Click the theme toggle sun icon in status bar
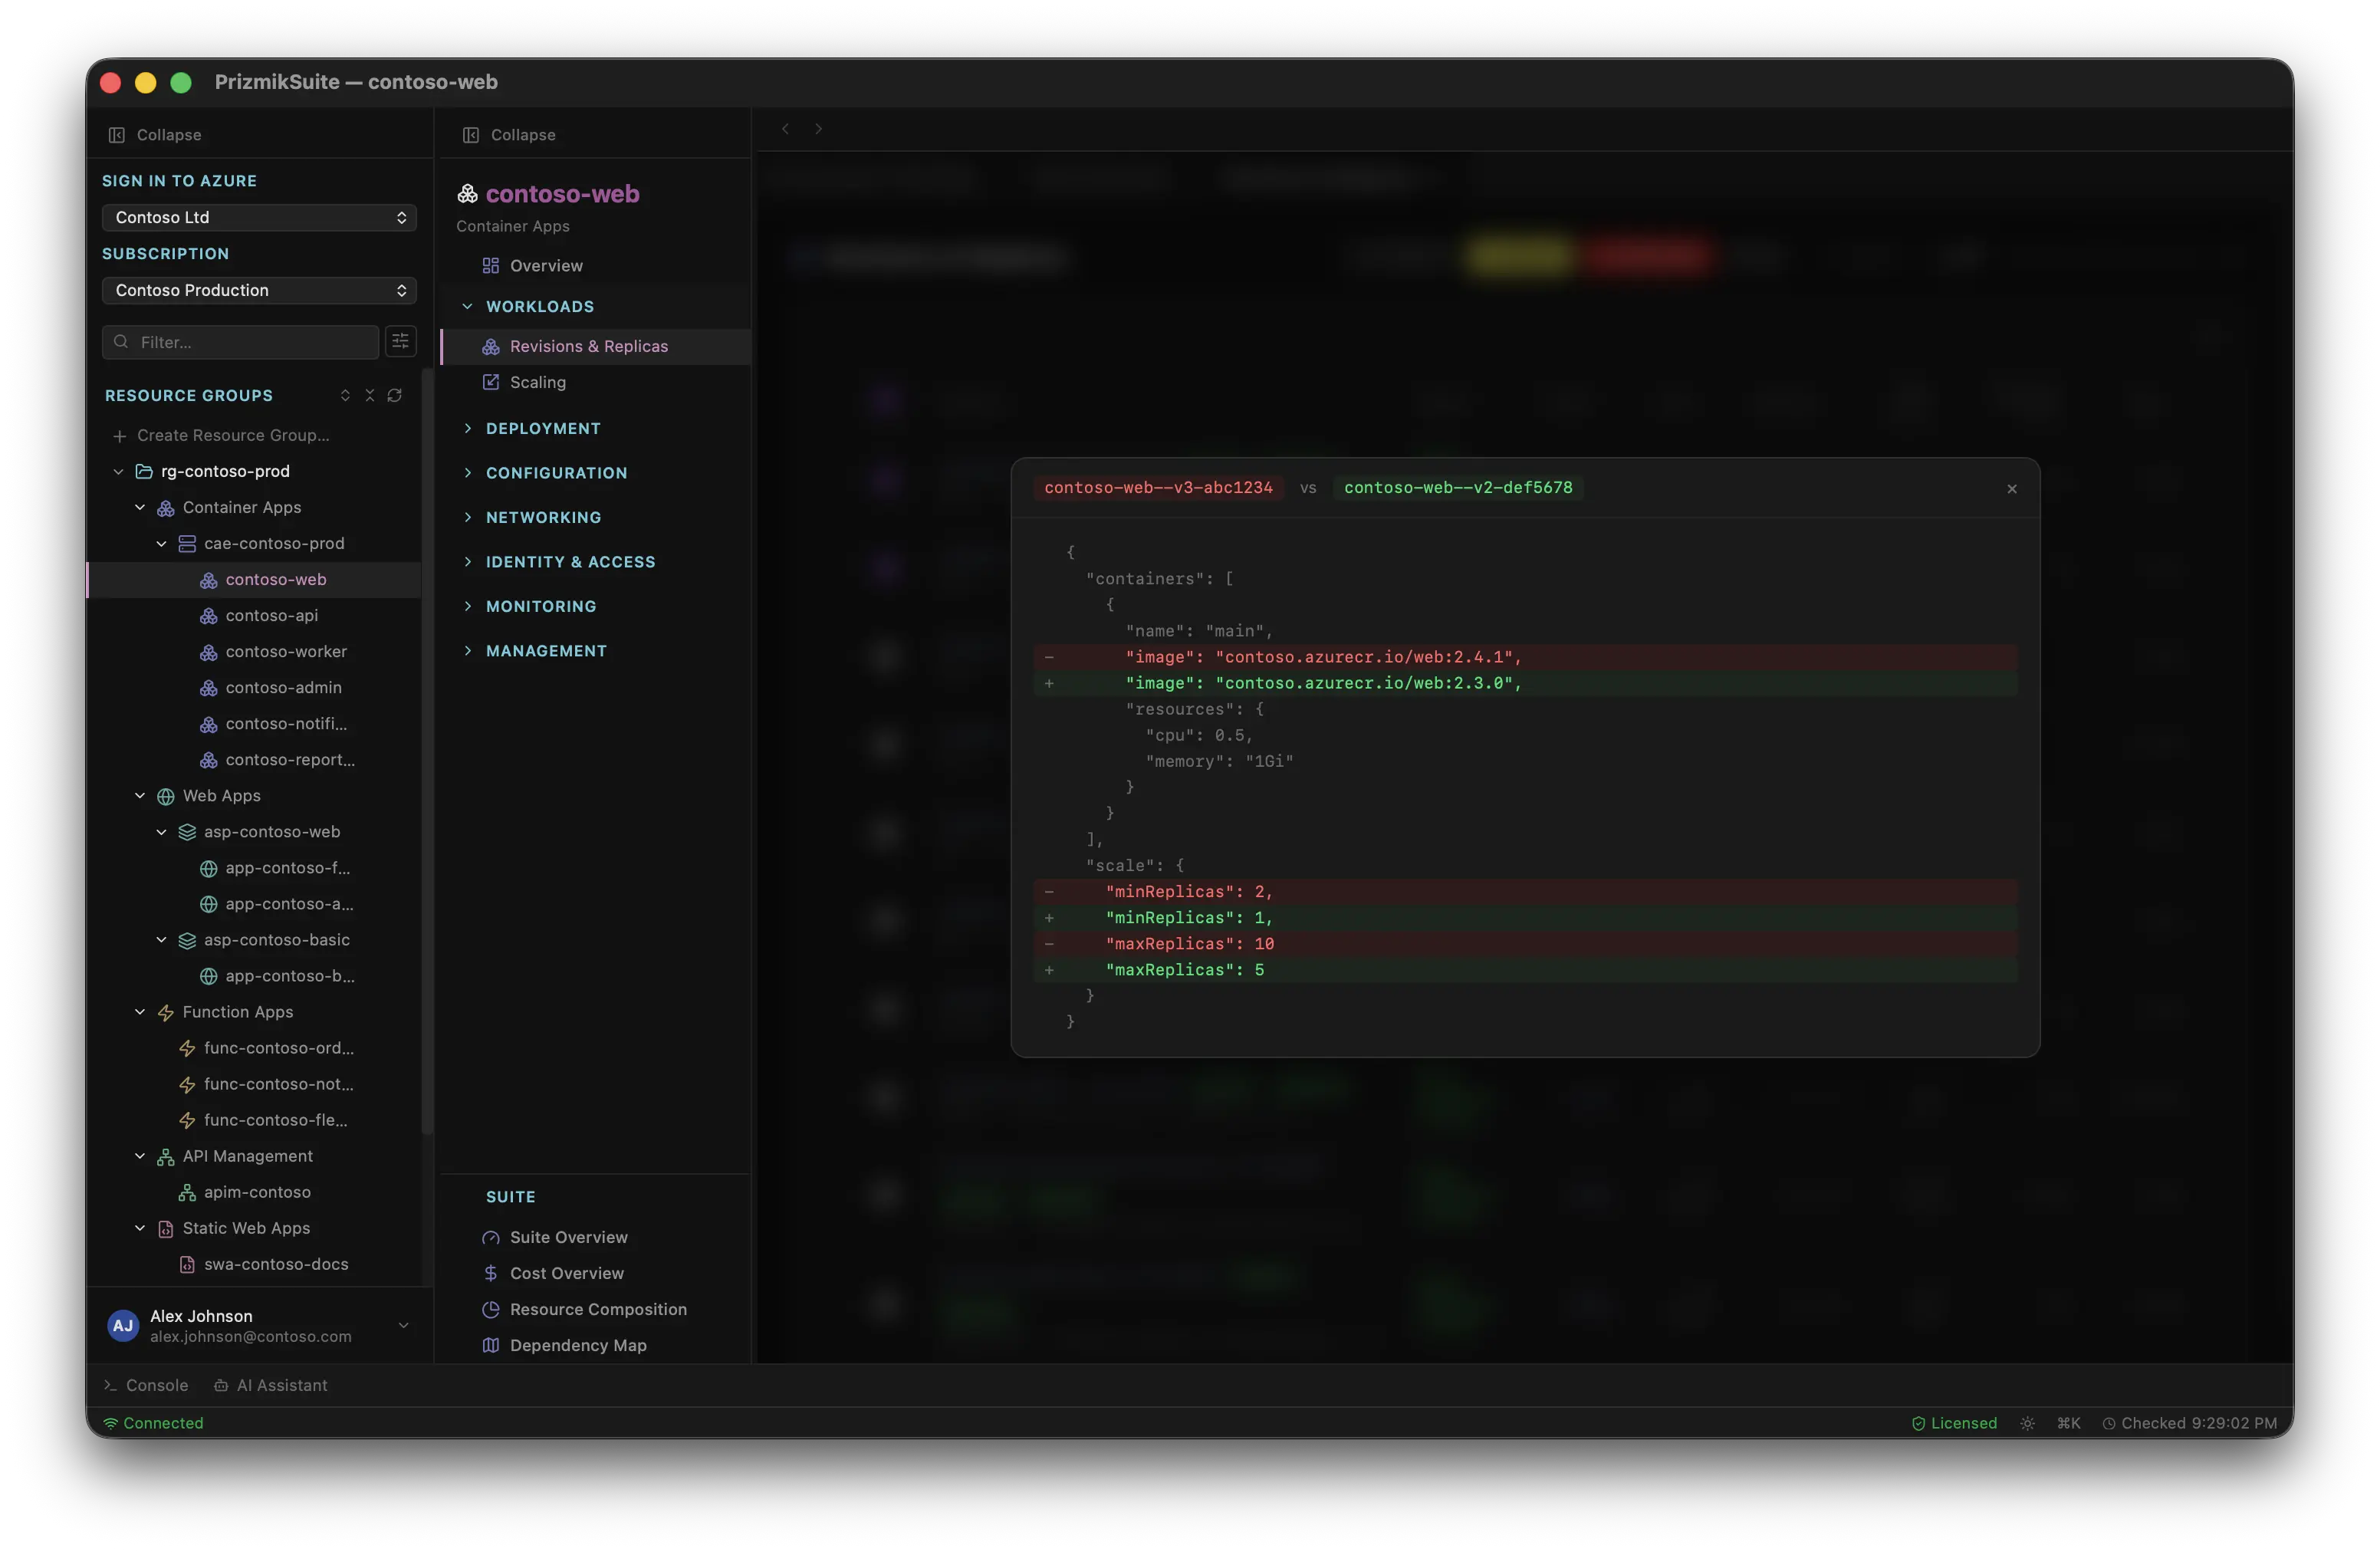2380x1552 pixels. [x=2026, y=1423]
